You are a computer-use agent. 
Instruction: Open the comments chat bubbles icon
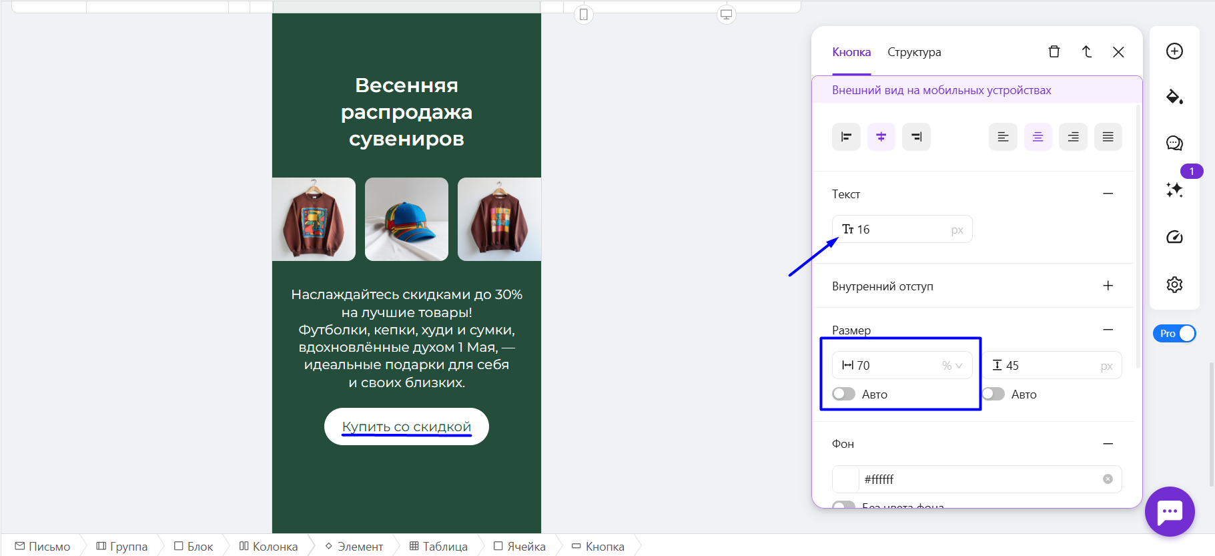click(x=1174, y=143)
